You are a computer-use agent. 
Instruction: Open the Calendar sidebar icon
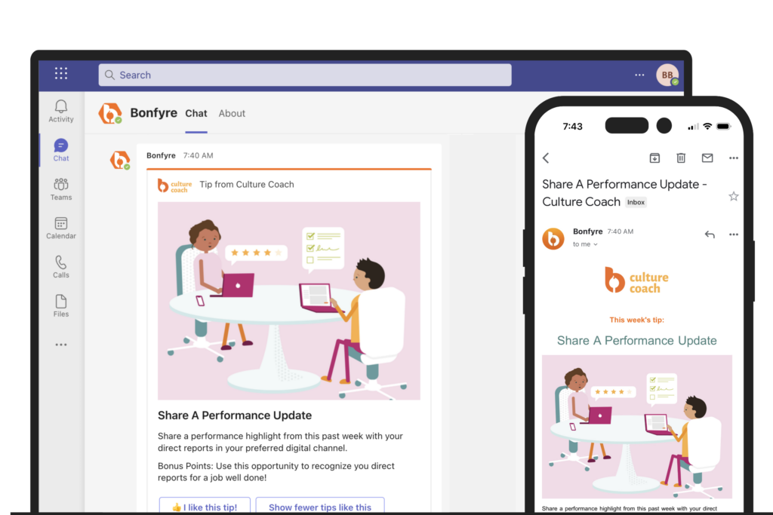[x=61, y=223]
